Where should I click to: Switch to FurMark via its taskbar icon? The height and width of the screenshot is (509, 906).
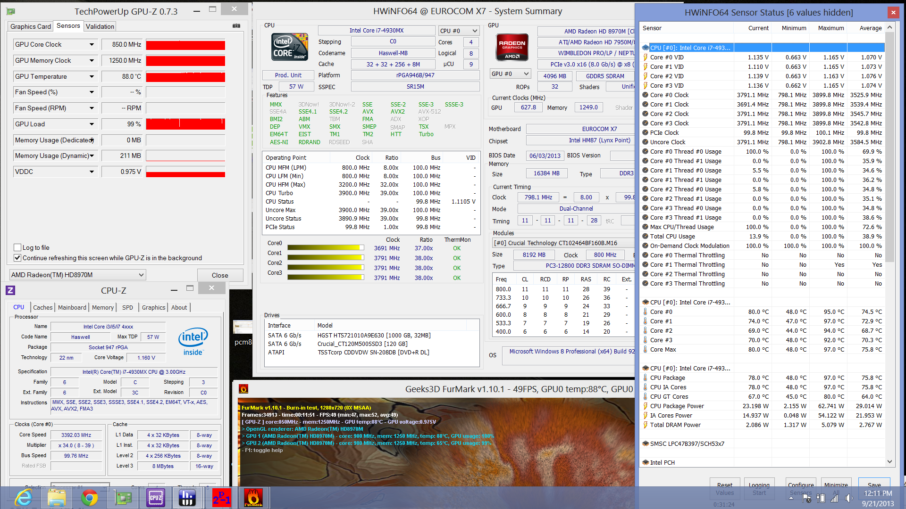[x=253, y=498]
